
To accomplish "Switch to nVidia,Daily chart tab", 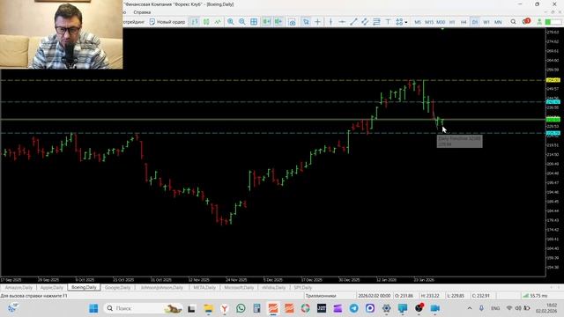I will [274, 288].
